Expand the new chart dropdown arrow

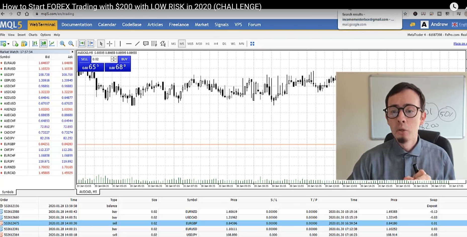tap(8, 44)
